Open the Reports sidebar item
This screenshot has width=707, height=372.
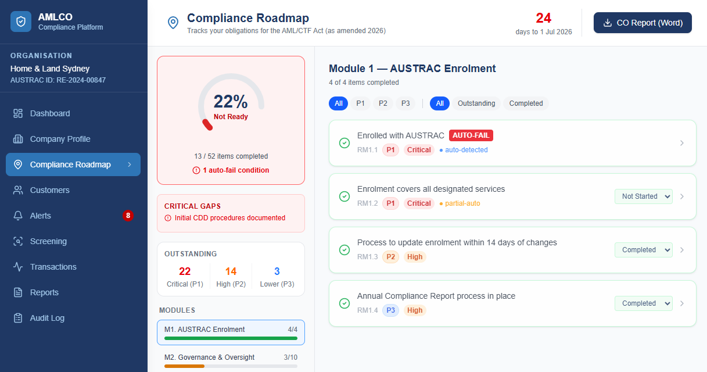point(73,292)
